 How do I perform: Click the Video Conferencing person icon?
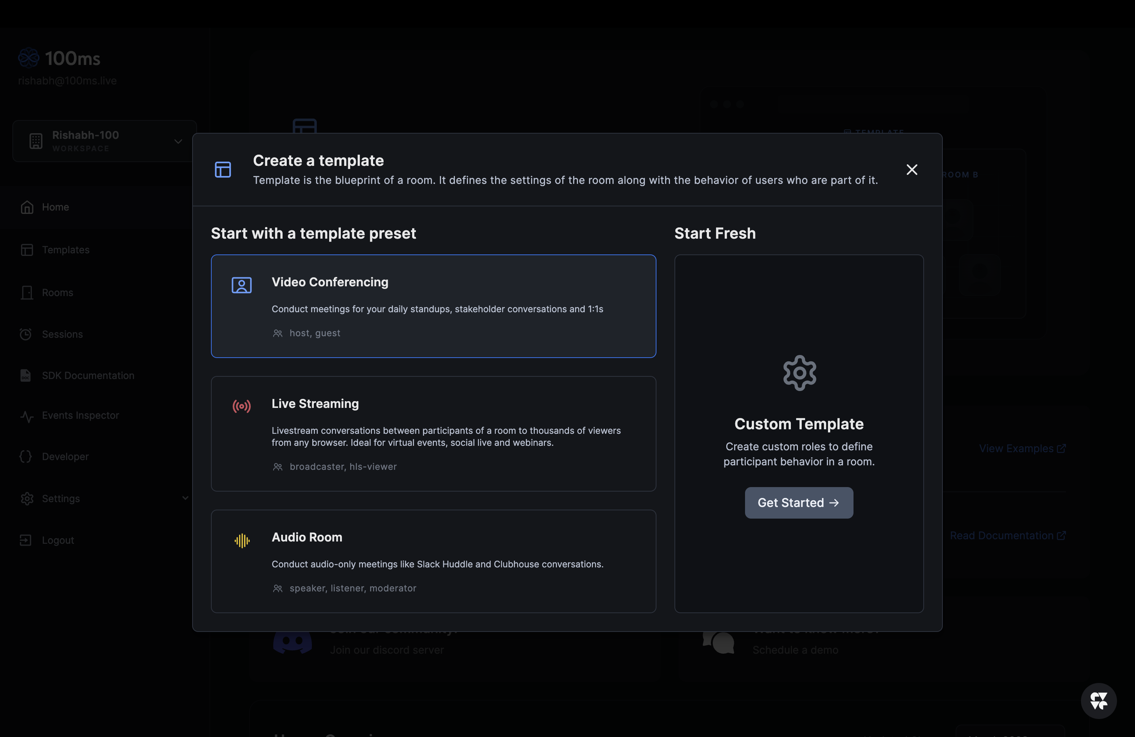tap(241, 285)
